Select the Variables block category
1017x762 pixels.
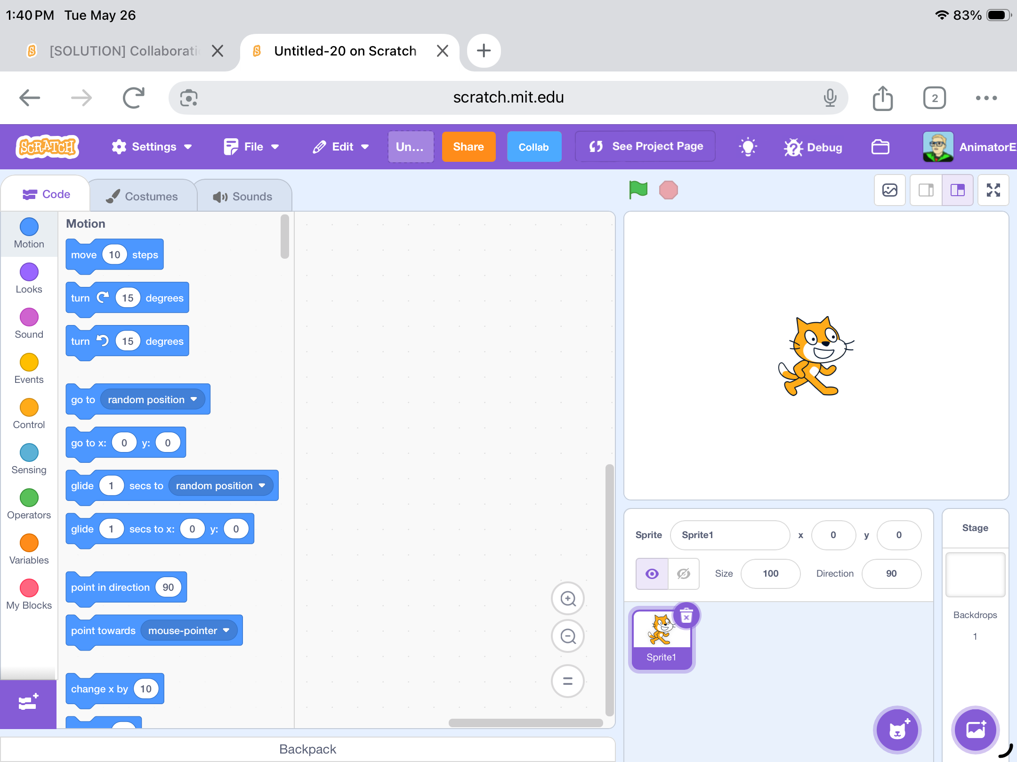29,549
